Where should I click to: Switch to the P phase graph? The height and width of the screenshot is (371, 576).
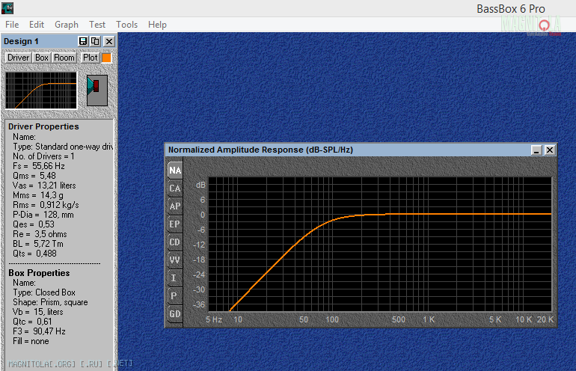point(175,296)
